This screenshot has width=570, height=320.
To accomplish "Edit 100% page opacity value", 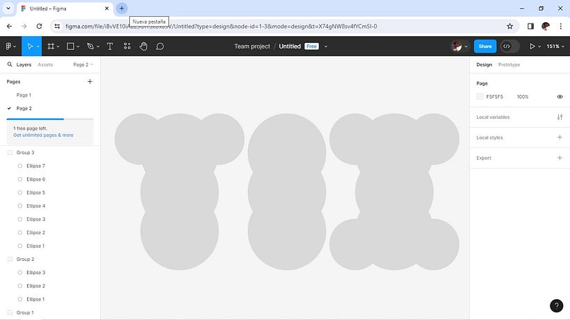I will [x=523, y=97].
